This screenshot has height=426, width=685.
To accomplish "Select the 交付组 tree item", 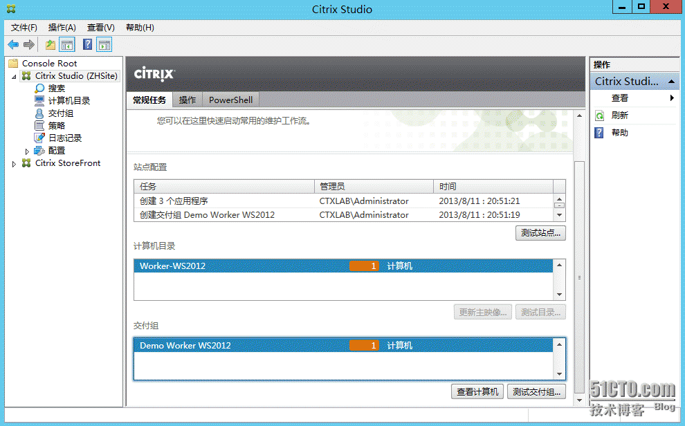I will (61, 113).
